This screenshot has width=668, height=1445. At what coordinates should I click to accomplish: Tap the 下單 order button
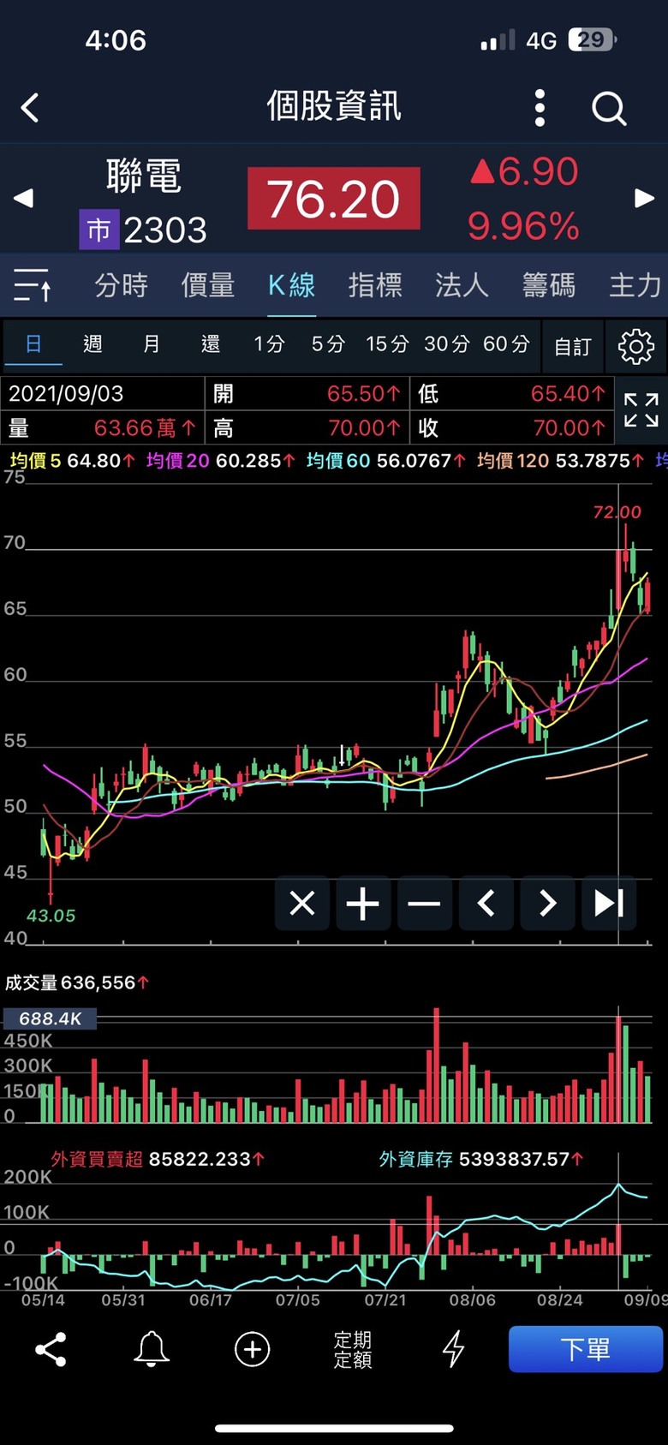click(x=586, y=1349)
